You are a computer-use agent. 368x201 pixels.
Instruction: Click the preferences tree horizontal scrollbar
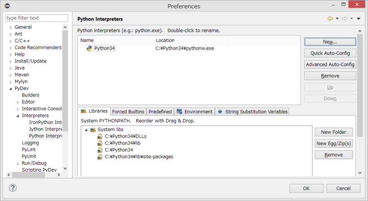[29, 175]
